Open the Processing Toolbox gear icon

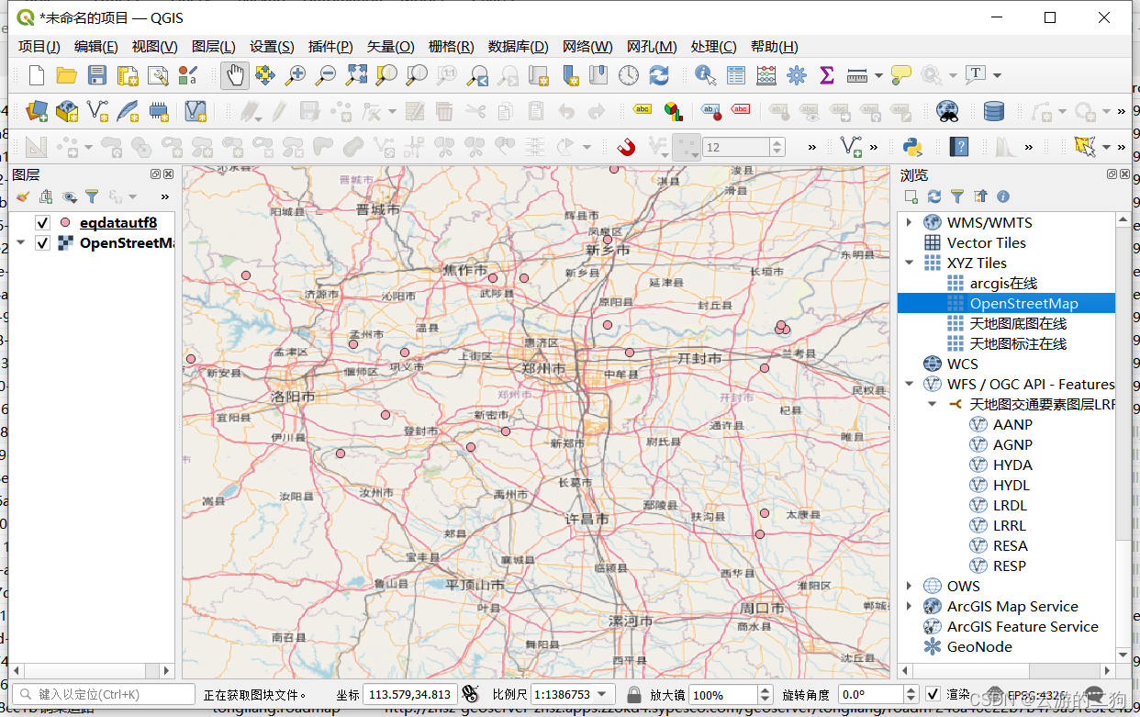click(796, 75)
